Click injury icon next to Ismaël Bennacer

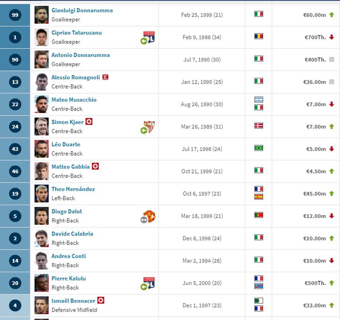pos(101,301)
